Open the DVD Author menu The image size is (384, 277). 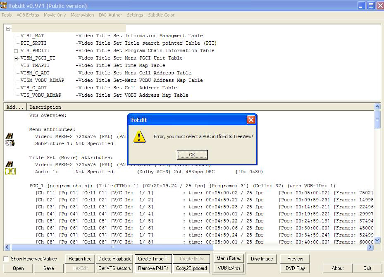[x=110, y=15]
